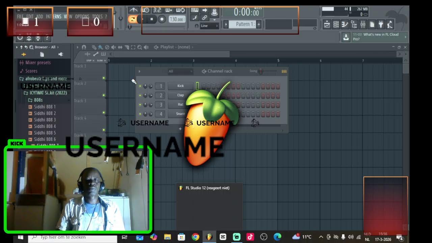The width and height of the screenshot is (432, 243).
Task: Open the Pattern 1 selector
Action: coord(243,24)
